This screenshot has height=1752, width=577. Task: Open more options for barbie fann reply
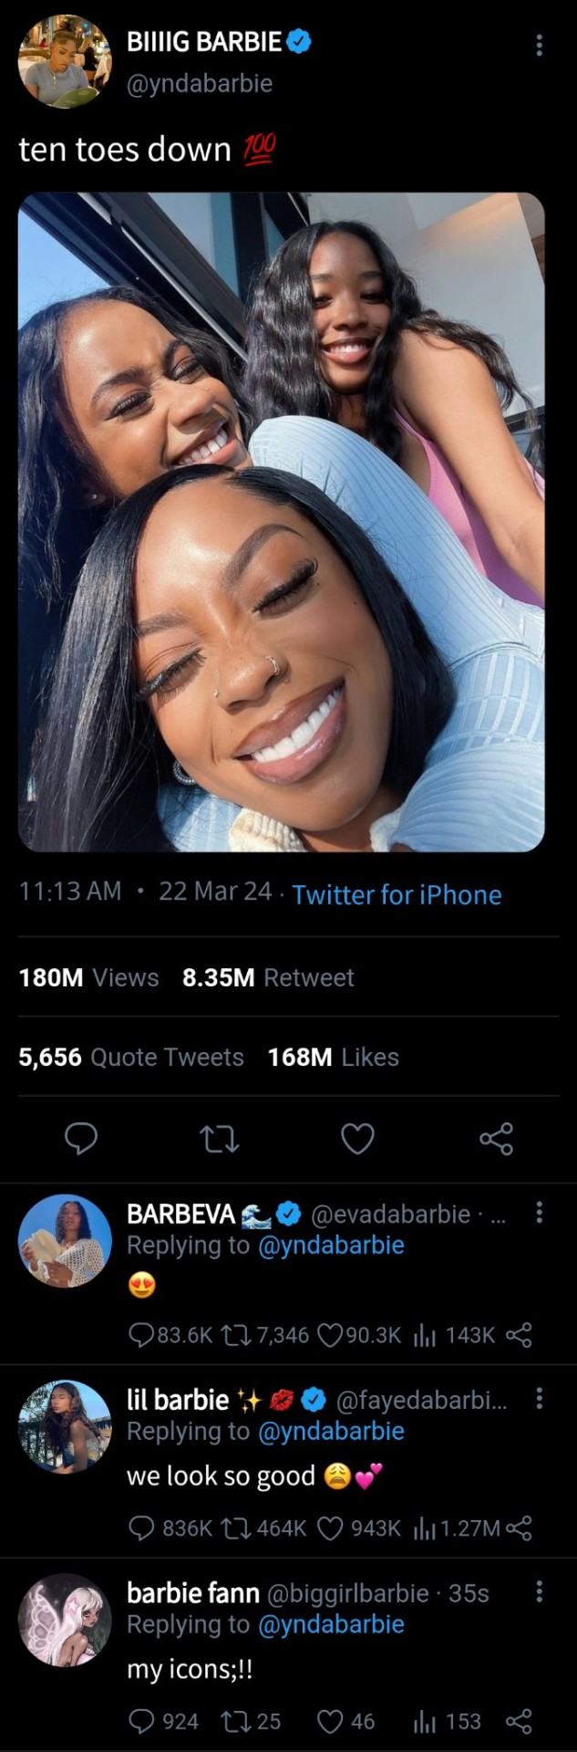coord(539,1591)
